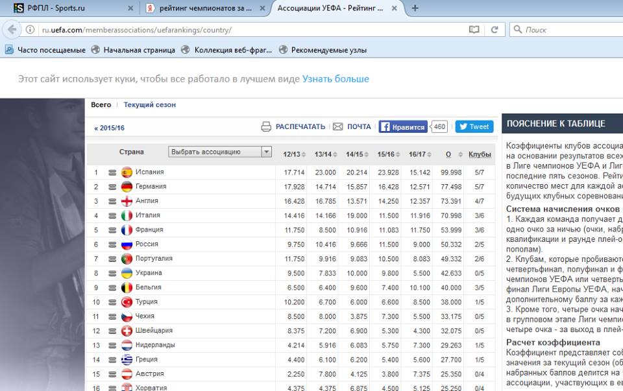Click the Spain flag icon
The width and height of the screenshot is (623, 391).
(127, 172)
